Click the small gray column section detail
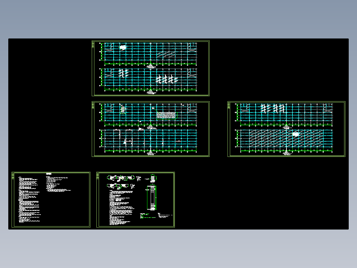 point(153,178)
